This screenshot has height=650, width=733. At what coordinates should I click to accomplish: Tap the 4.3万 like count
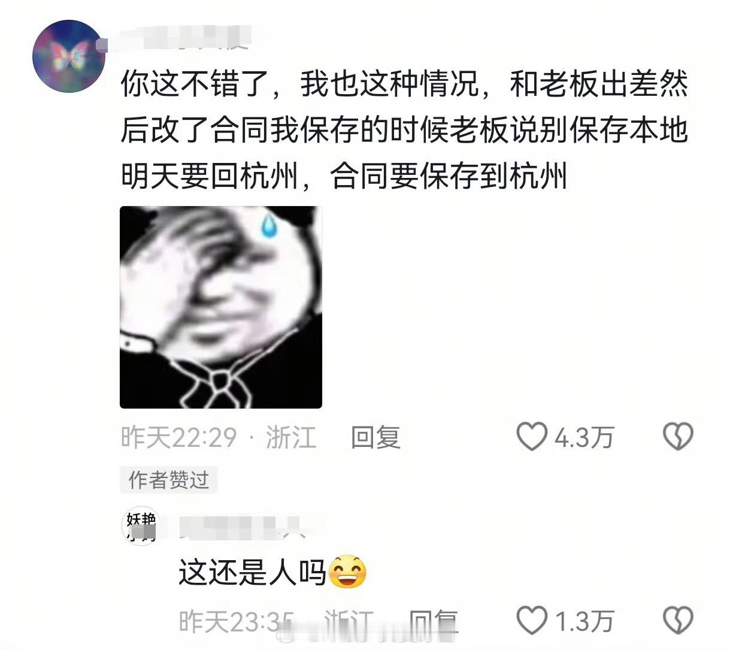[x=583, y=438]
